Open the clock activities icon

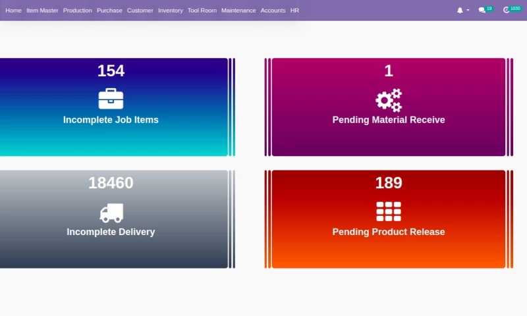[x=506, y=11]
